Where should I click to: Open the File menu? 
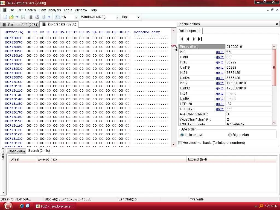[x=11, y=10]
